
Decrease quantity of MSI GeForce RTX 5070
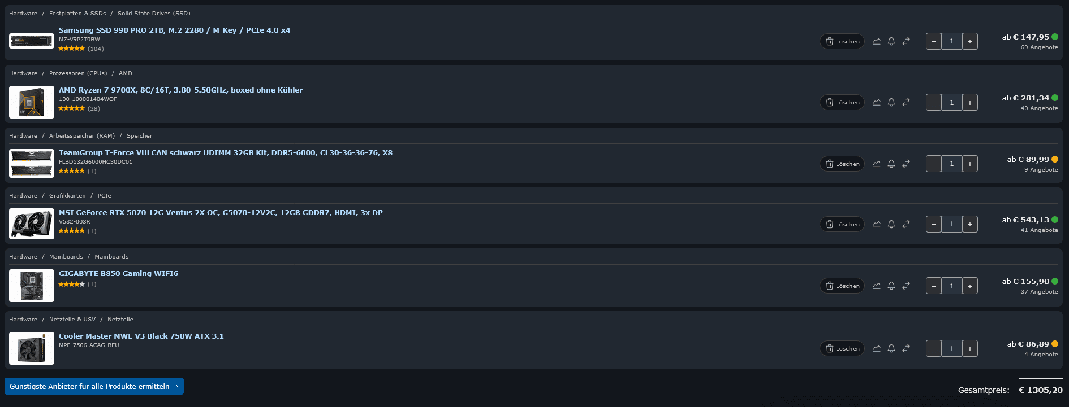pyautogui.click(x=934, y=224)
